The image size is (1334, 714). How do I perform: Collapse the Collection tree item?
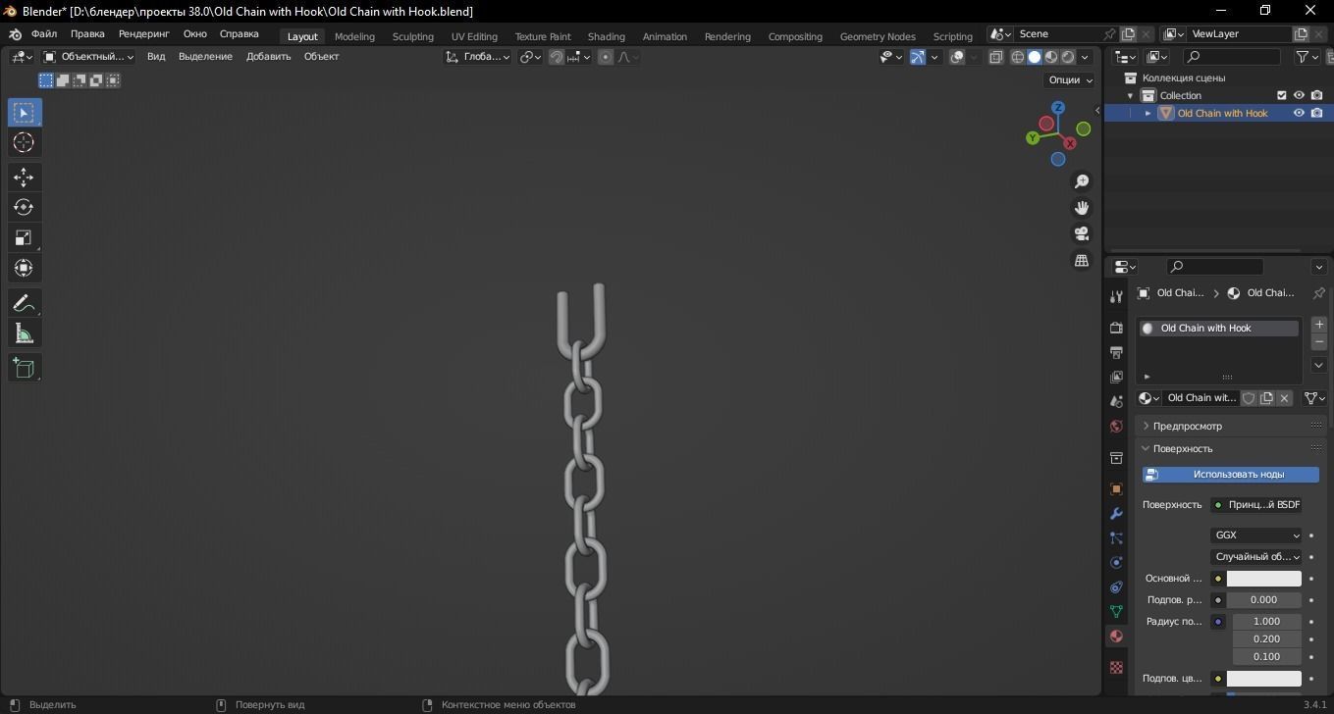(1131, 96)
